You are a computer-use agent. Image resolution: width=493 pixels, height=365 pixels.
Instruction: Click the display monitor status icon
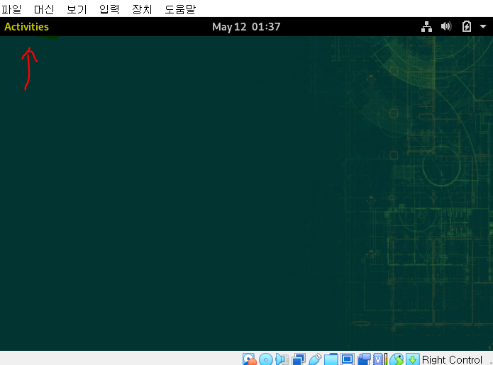click(348, 359)
